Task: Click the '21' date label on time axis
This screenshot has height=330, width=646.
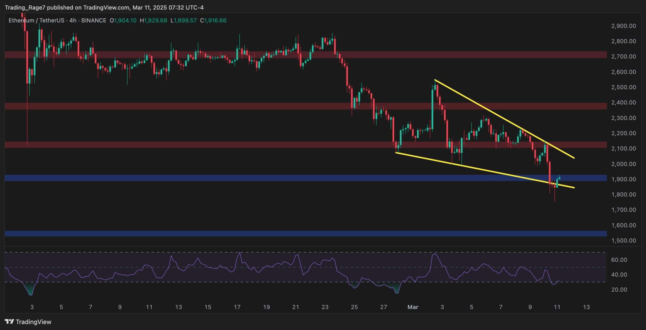Action: (x=295, y=307)
